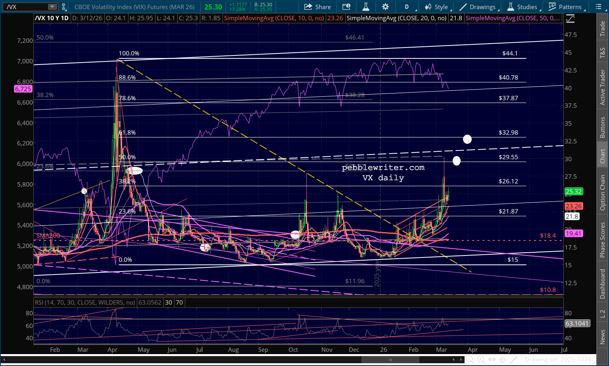Click the zoom out magnifier icon
This screenshot has height=366, width=609.
pyautogui.click(x=470, y=359)
